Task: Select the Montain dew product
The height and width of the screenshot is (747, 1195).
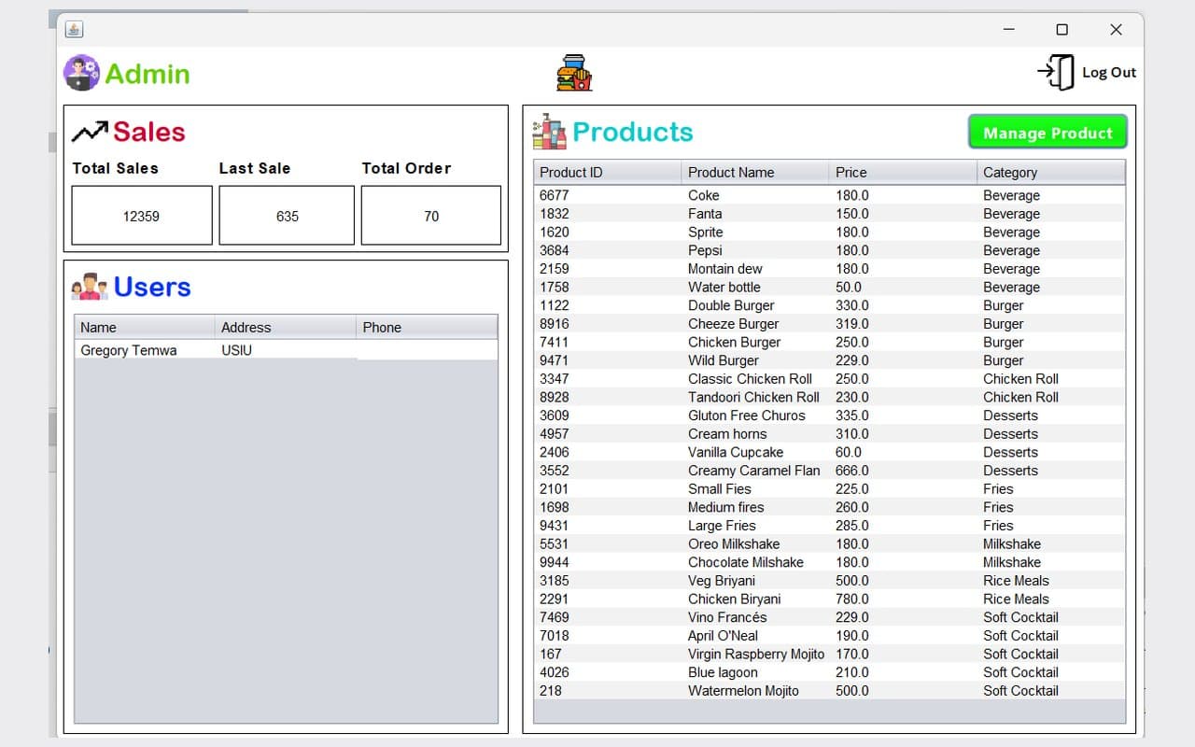Action: point(725,269)
